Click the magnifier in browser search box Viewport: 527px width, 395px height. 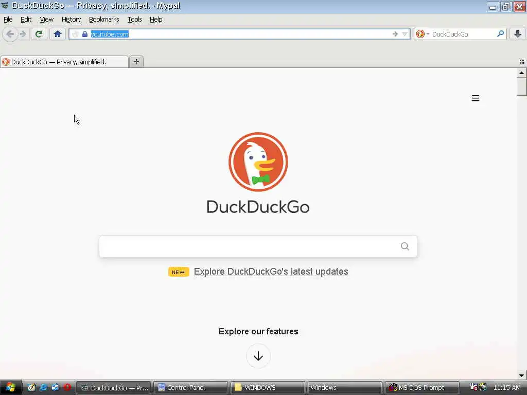coord(500,33)
